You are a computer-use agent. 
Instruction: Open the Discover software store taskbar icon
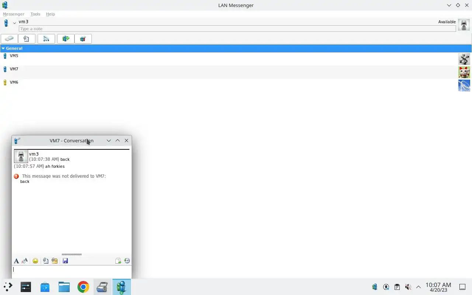[45, 287]
